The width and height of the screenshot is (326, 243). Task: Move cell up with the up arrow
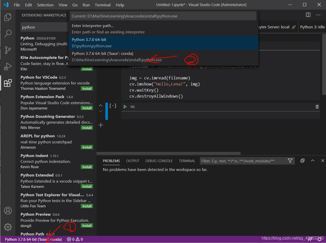pyautogui.click(x=101, y=105)
